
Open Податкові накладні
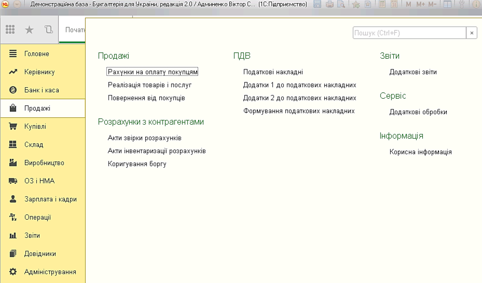pyautogui.click(x=273, y=72)
